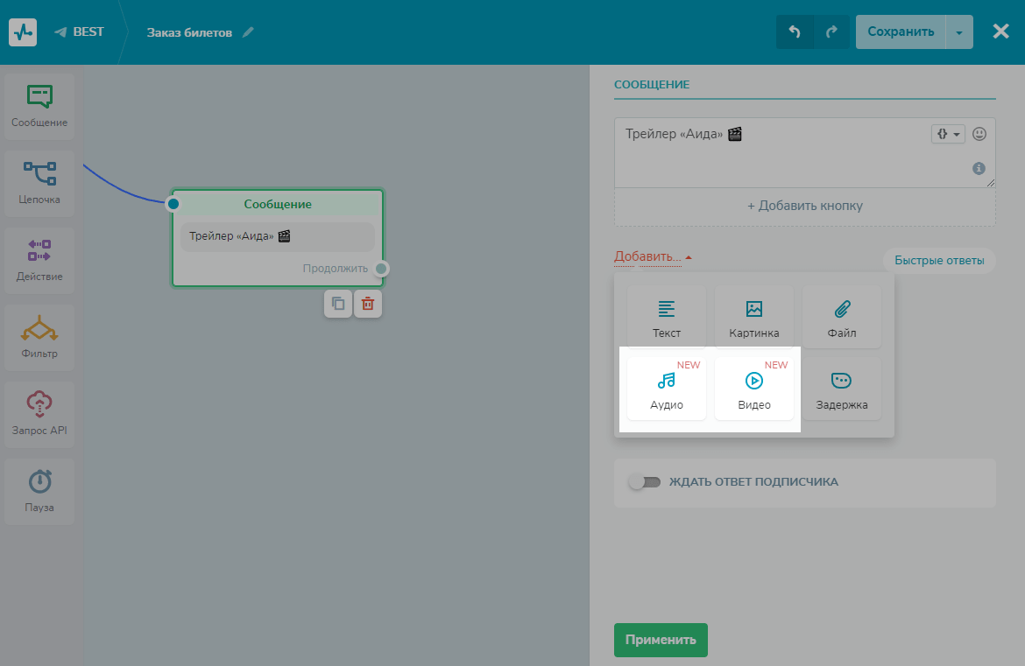The height and width of the screenshot is (666, 1025).
Task: Add a Сообщение block from sidebar
Action: 39,107
